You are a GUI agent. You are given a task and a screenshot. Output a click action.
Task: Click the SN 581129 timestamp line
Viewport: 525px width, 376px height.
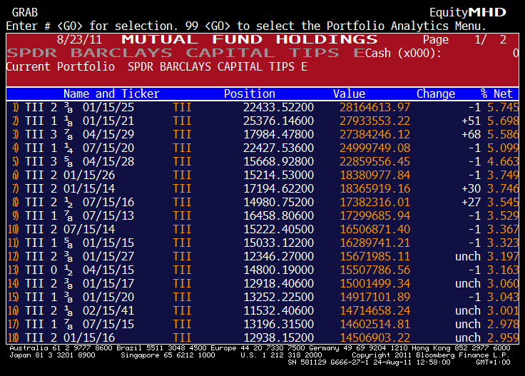point(399,362)
